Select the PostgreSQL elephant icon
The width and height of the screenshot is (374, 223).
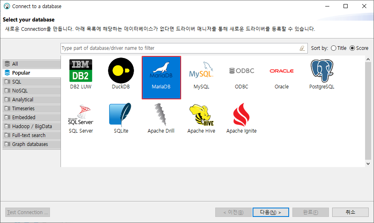(322, 71)
